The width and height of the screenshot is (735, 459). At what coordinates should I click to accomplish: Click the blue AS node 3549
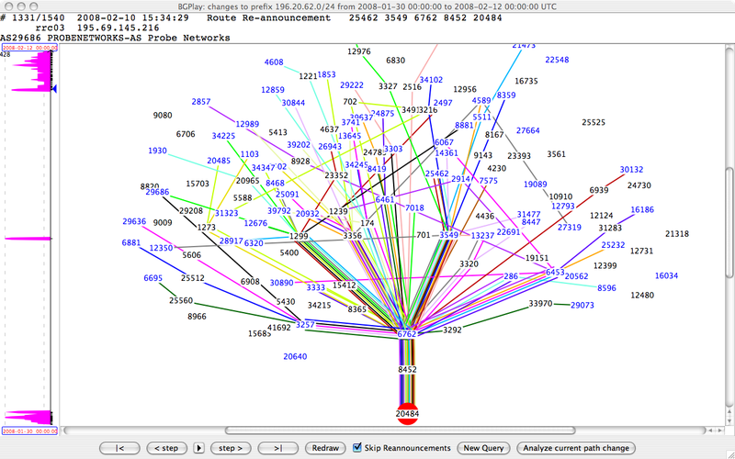click(x=448, y=235)
